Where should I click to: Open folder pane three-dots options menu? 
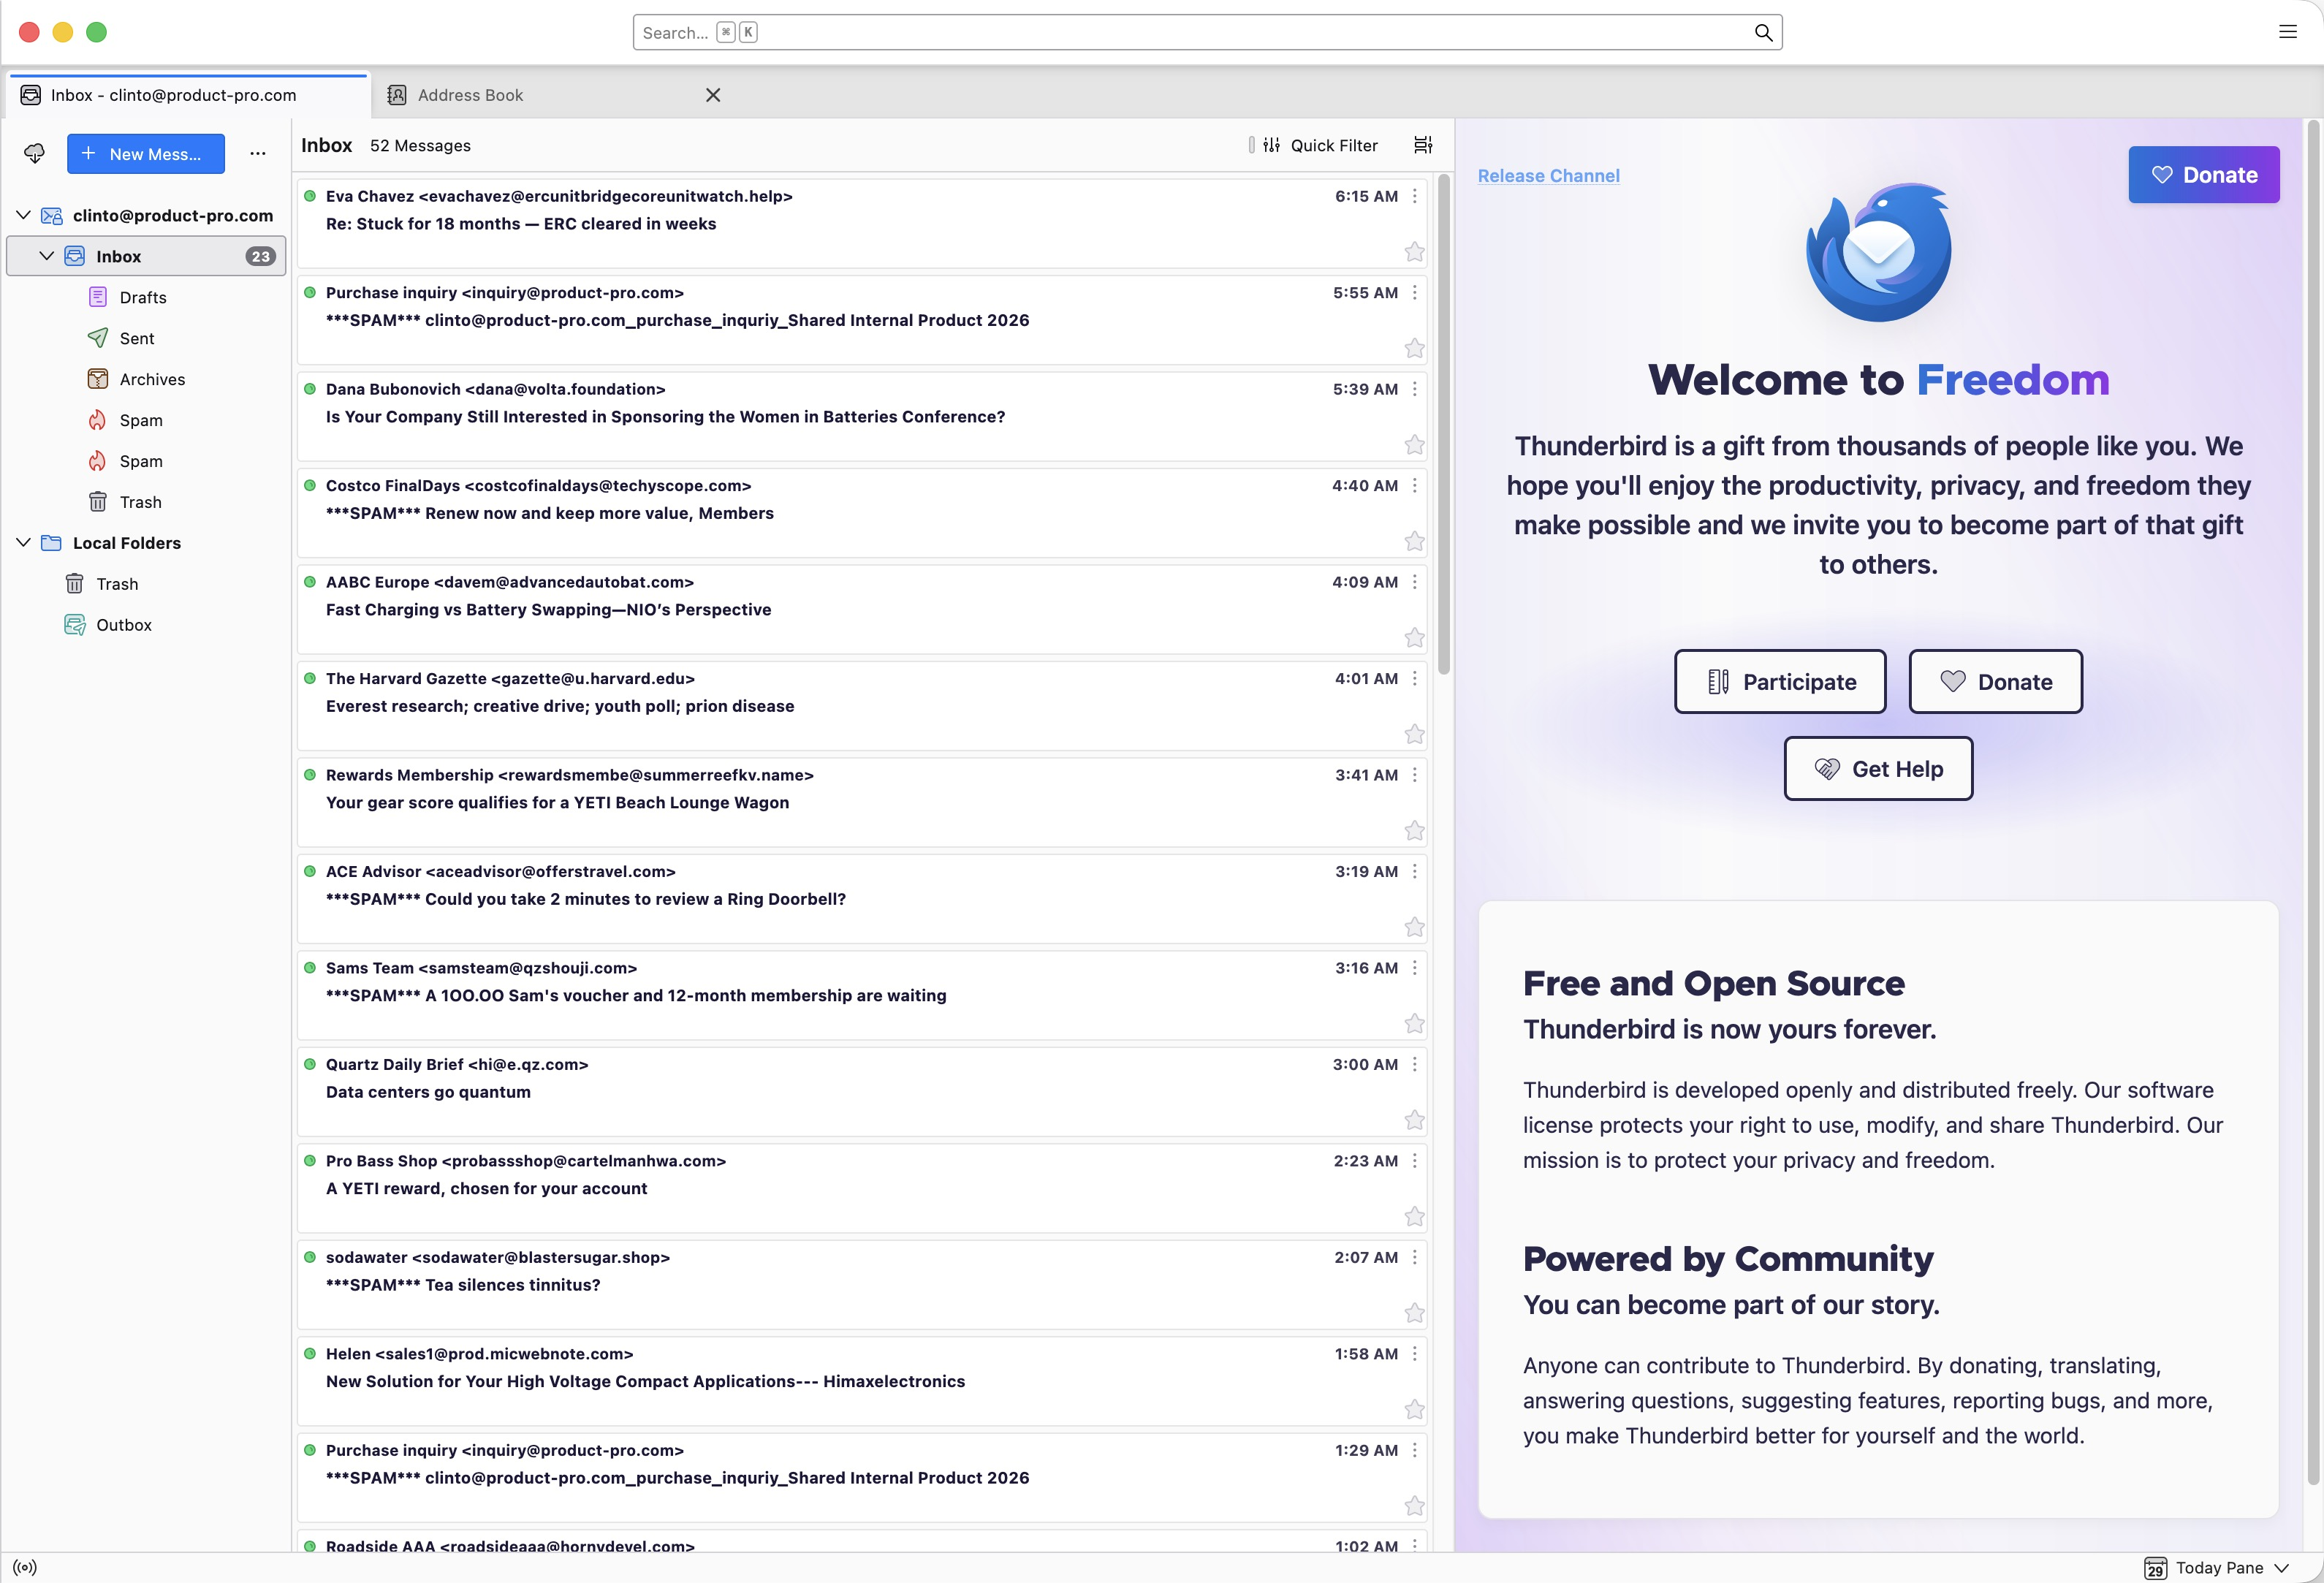coord(258,153)
